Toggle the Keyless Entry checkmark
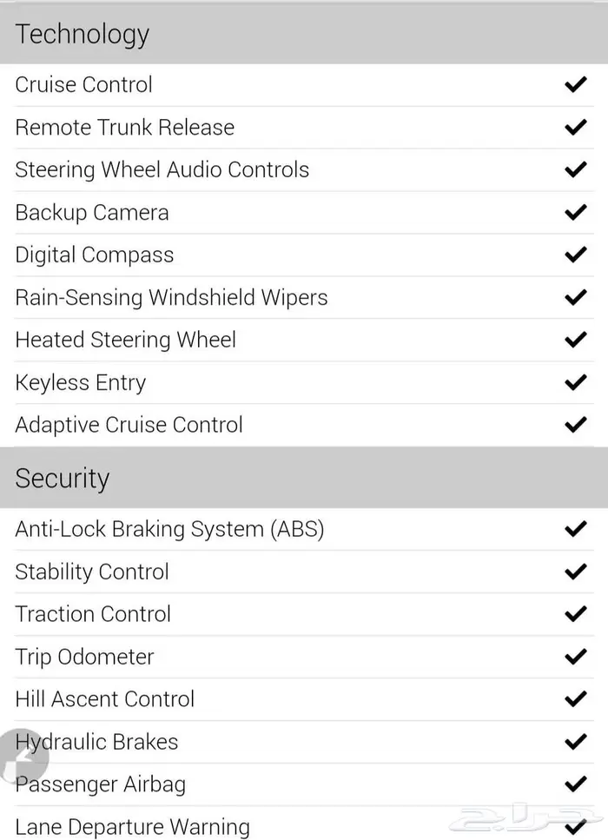This screenshot has height=840, width=608. (x=575, y=382)
